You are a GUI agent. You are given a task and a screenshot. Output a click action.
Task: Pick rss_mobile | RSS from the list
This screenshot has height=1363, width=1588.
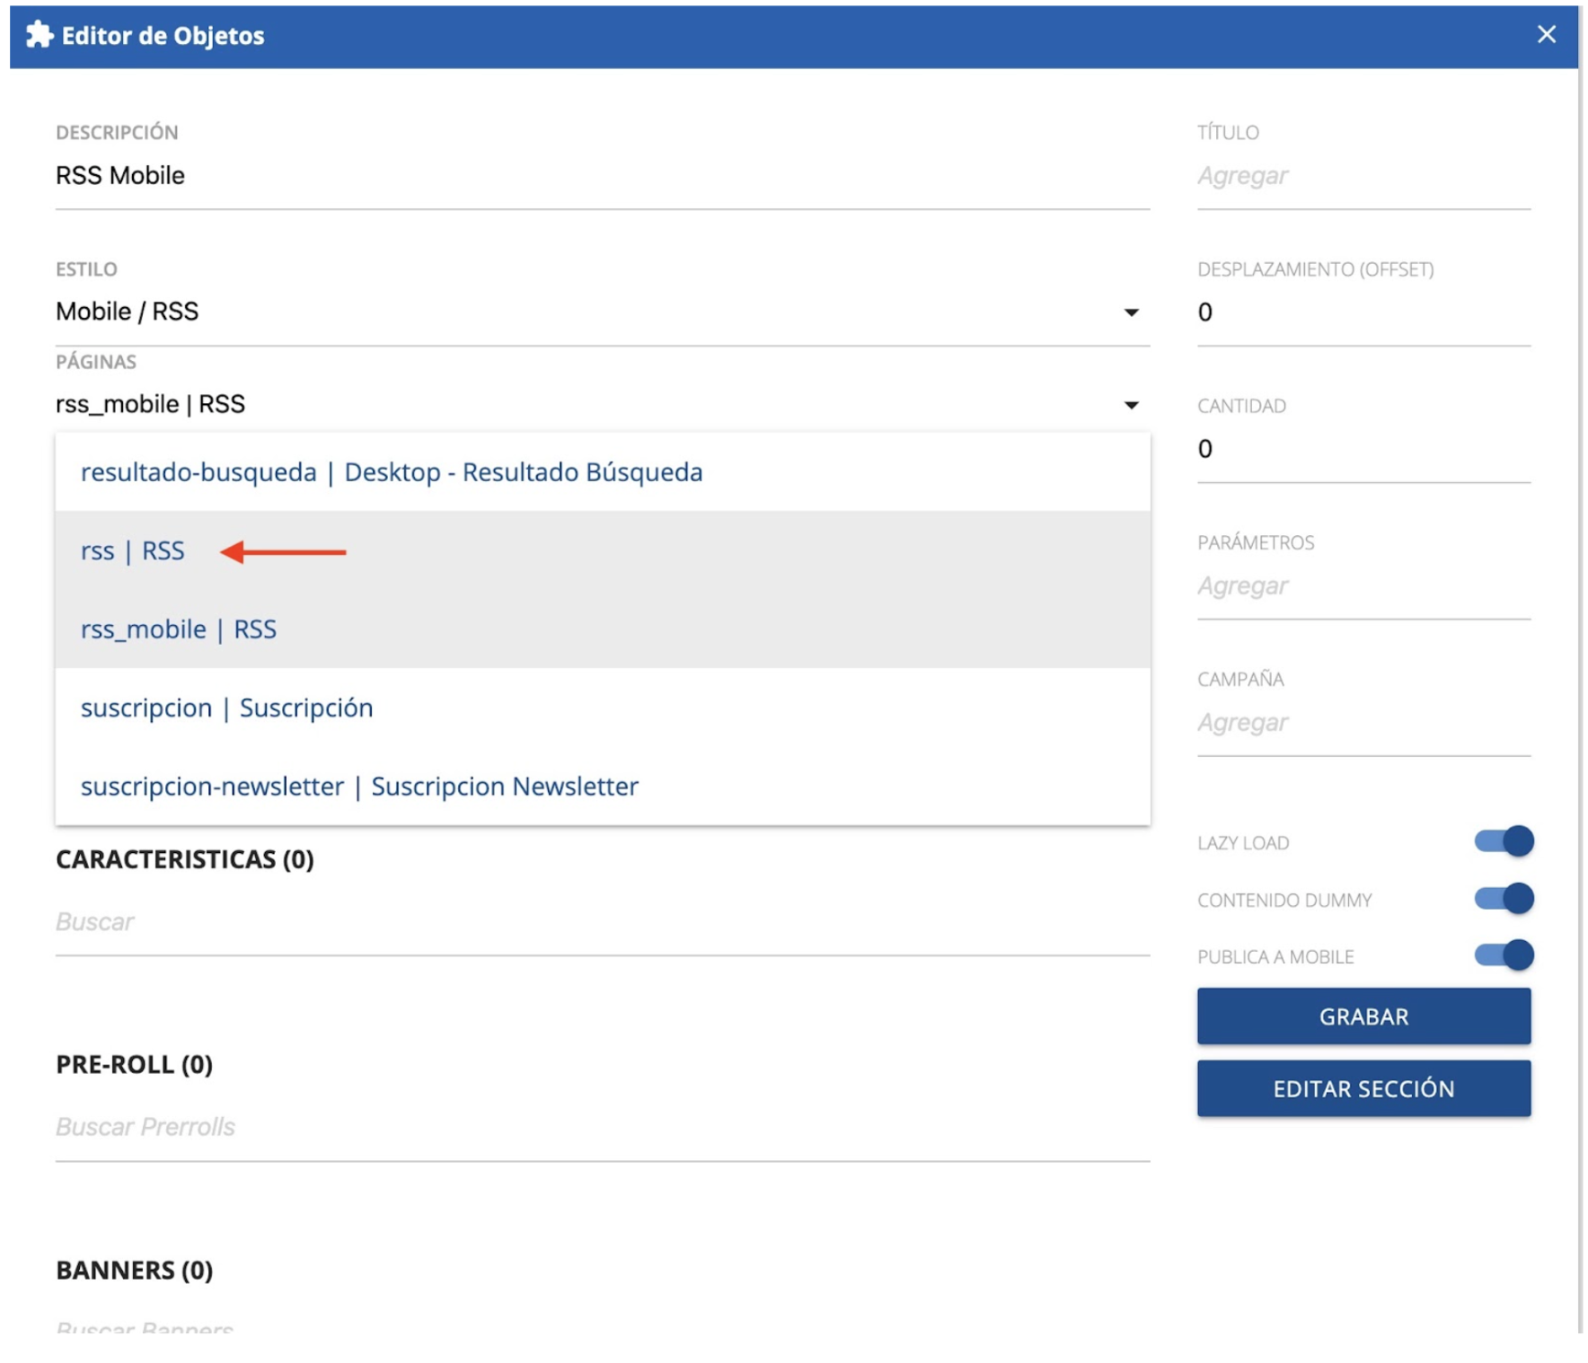tap(603, 629)
